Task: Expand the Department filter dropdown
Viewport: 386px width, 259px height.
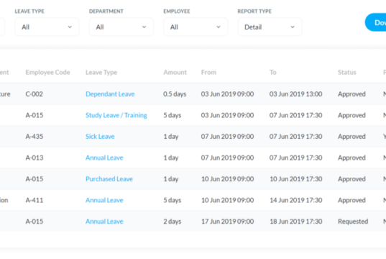Action: click(121, 27)
